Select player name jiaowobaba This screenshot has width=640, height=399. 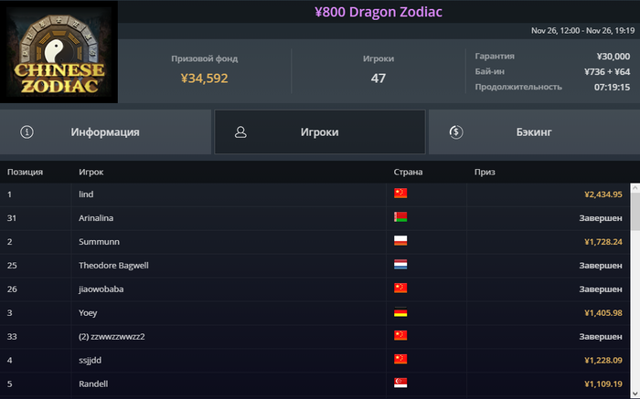click(x=101, y=289)
